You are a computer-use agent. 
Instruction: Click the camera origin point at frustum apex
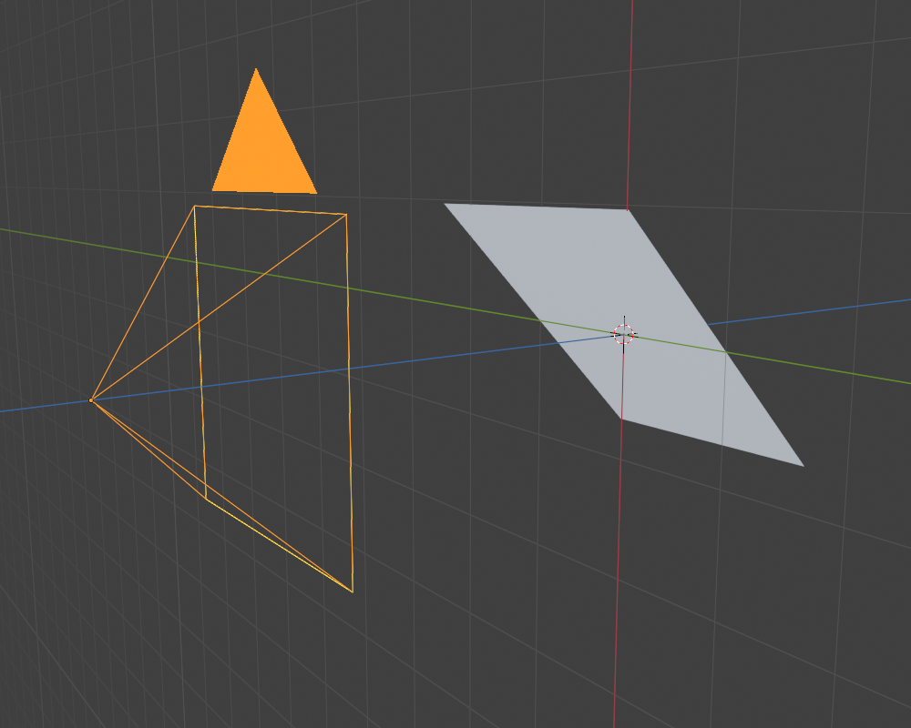[x=91, y=399]
